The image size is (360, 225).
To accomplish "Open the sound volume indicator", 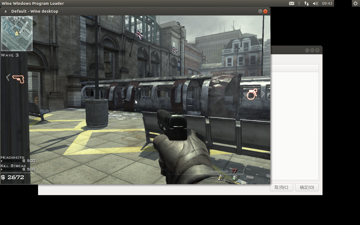I will click(315, 3).
